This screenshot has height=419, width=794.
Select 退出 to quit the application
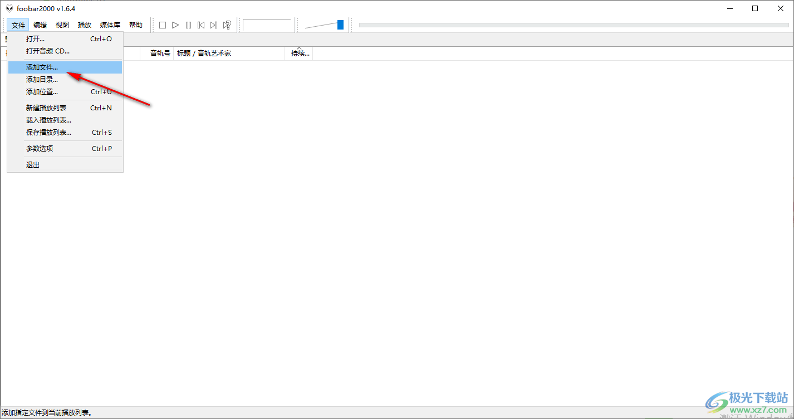[x=65, y=165]
